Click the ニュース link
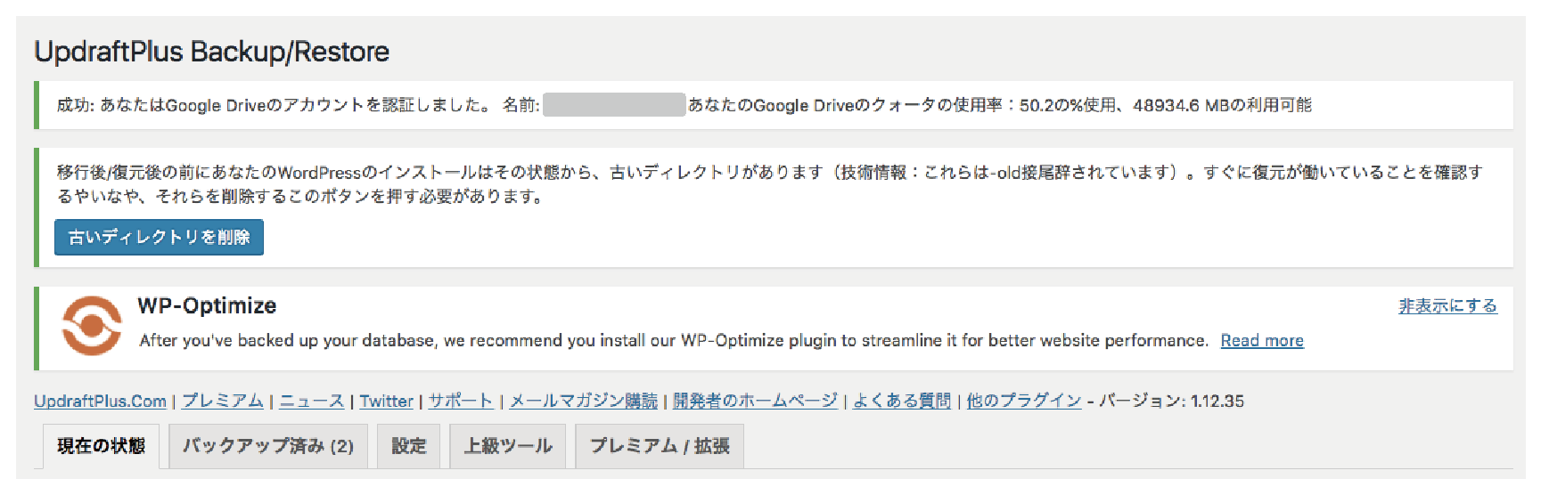The width and height of the screenshot is (1541, 495). click(312, 401)
